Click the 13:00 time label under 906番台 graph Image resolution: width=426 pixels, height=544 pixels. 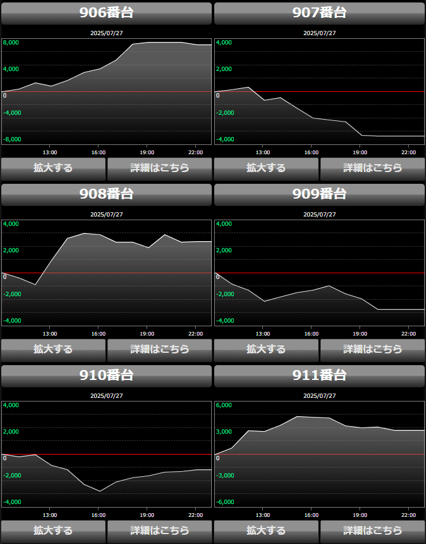50,153
